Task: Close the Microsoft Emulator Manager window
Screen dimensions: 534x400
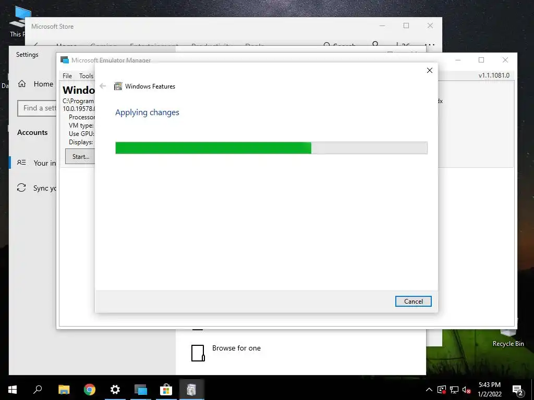Action: (x=505, y=60)
